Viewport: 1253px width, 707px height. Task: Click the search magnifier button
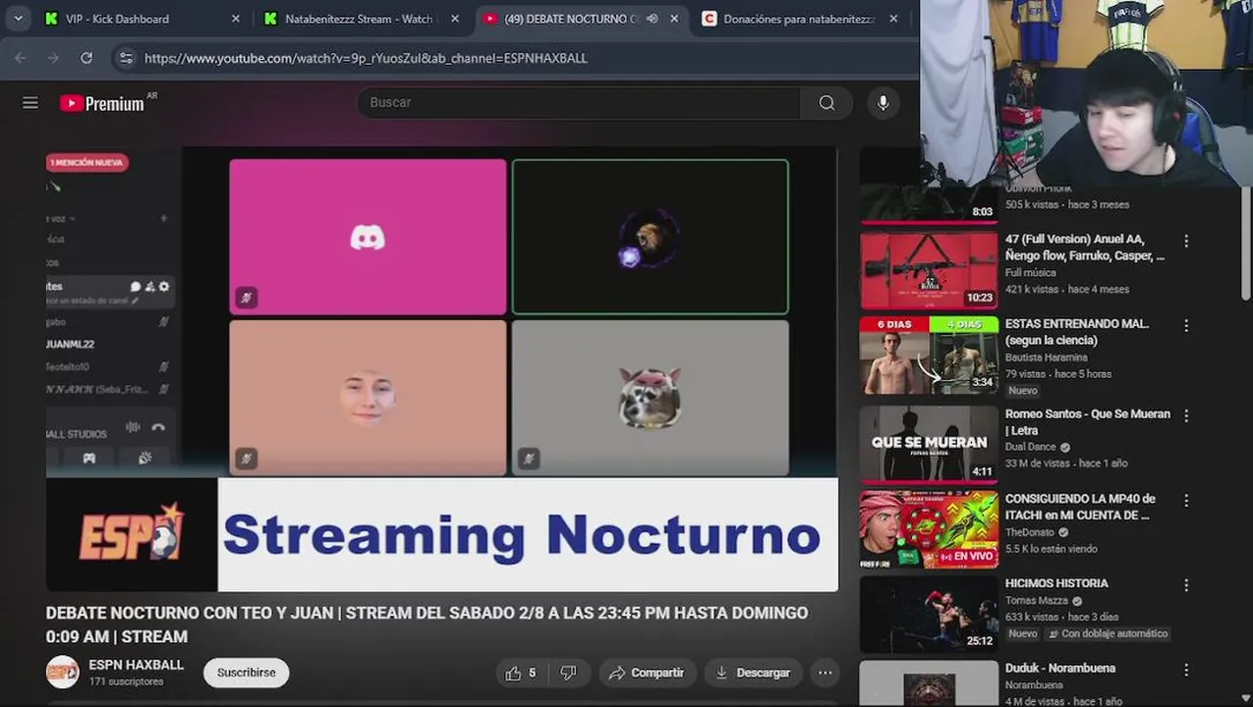pos(826,102)
